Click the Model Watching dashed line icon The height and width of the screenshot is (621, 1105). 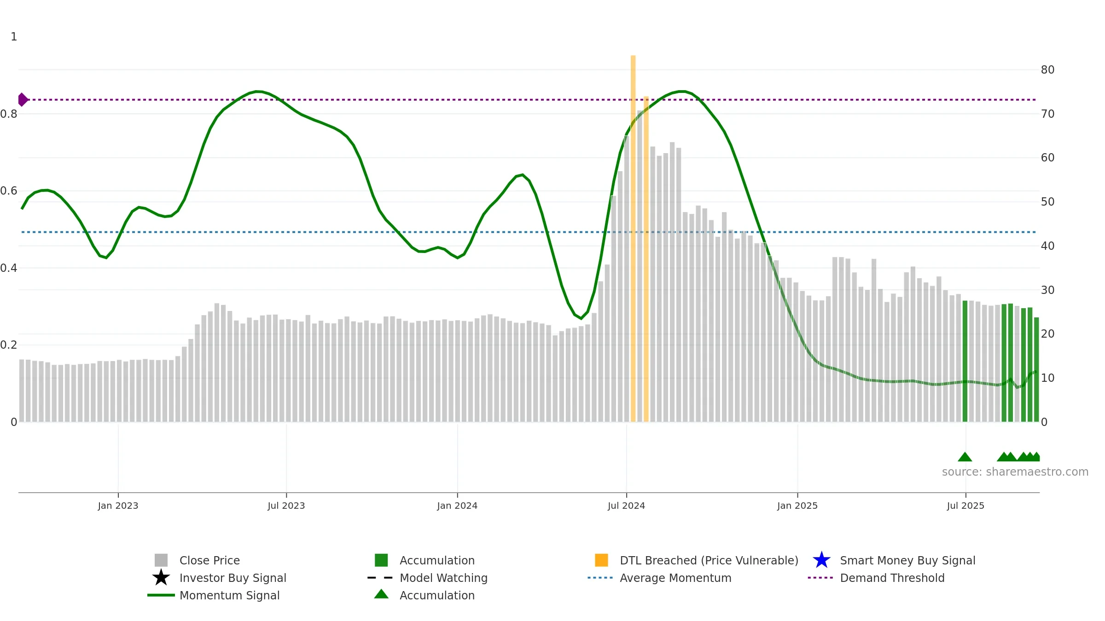tap(380, 577)
